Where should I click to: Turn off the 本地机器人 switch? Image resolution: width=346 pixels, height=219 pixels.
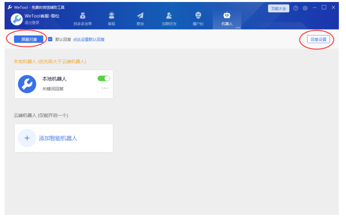pyautogui.click(x=103, y=78)
